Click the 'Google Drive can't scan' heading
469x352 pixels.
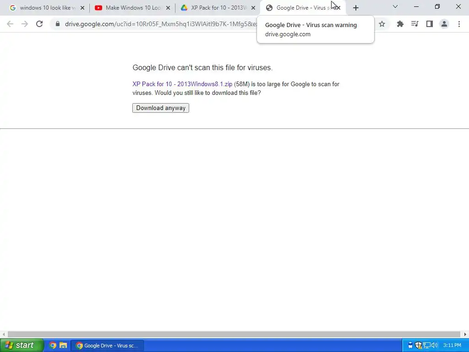(202, 68)
